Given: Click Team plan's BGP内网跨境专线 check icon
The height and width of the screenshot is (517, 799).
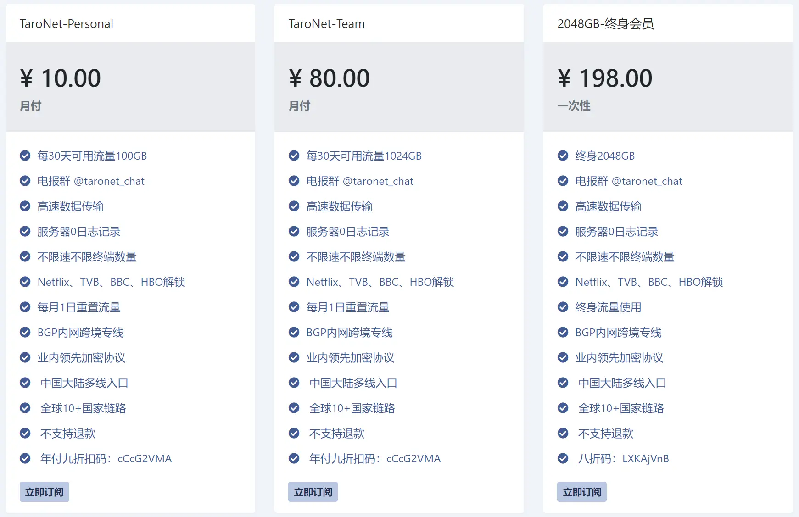Looking at the screenshot, I should pyautogui.click(x=294, y=333).
